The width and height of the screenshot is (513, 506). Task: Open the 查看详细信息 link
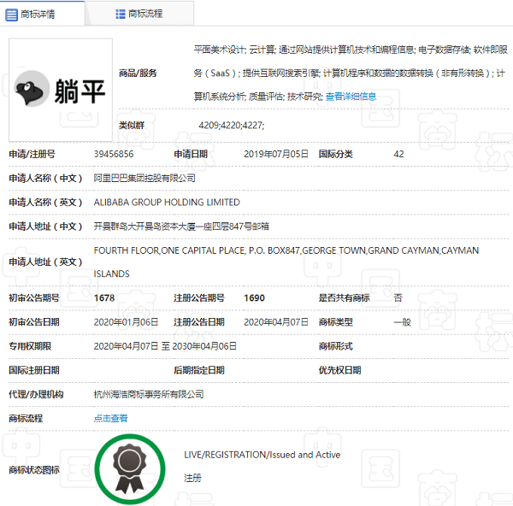click(351, 97)
